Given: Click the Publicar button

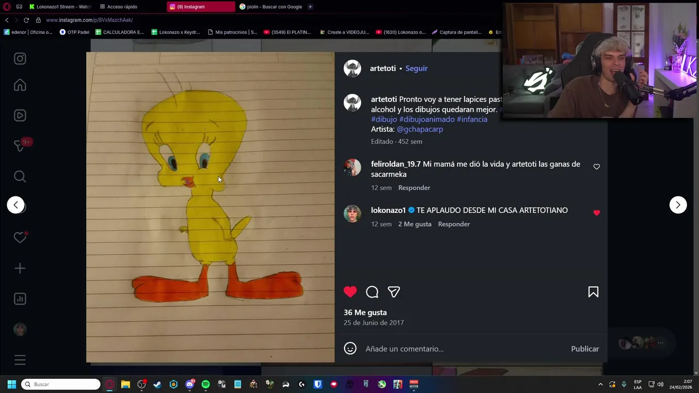Looking at the screenshot, I should coord(585,349).
